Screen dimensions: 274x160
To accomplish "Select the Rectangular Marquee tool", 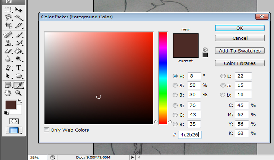I will pos(8,10).
